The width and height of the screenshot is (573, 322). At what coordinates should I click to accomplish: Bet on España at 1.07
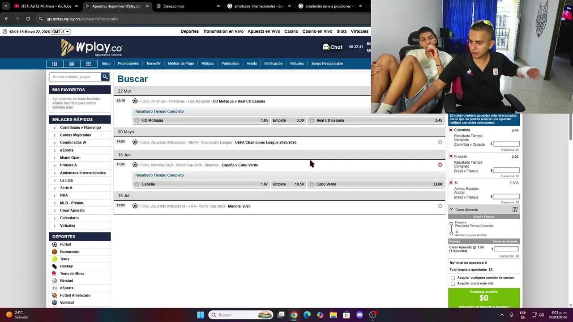(201, 184)
